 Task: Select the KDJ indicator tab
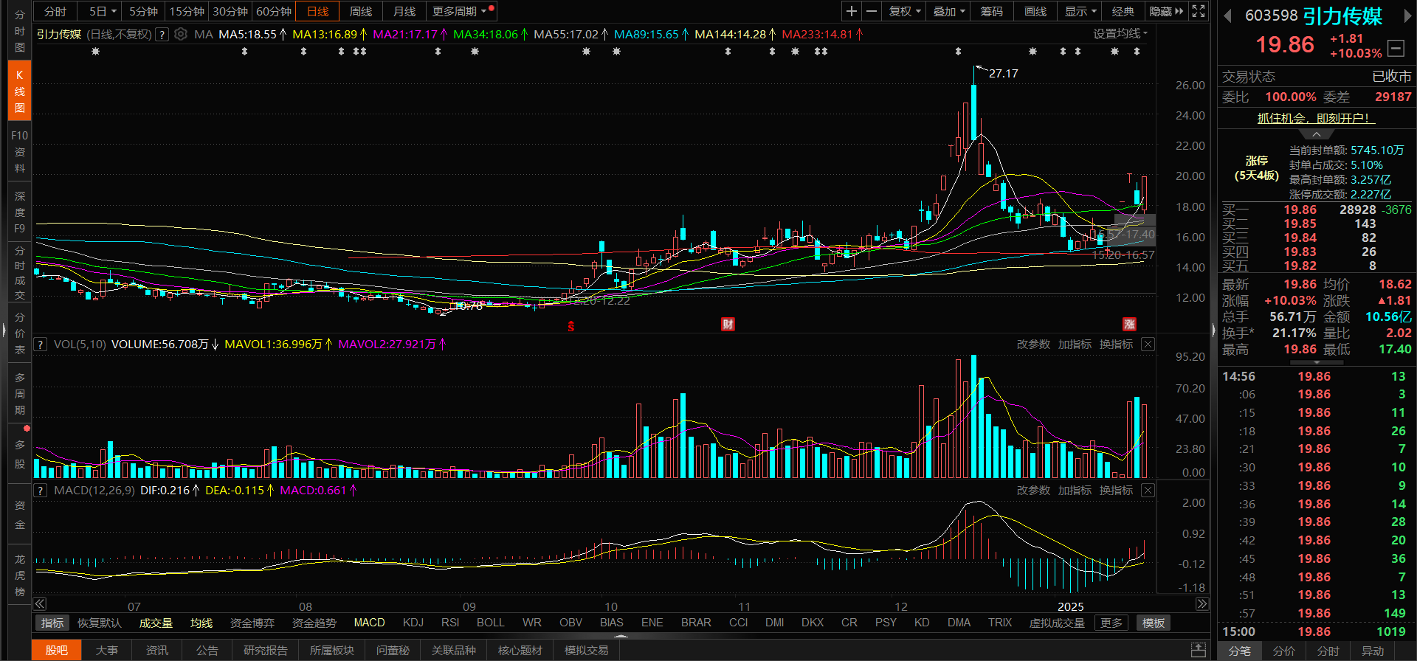coord(413,623)
